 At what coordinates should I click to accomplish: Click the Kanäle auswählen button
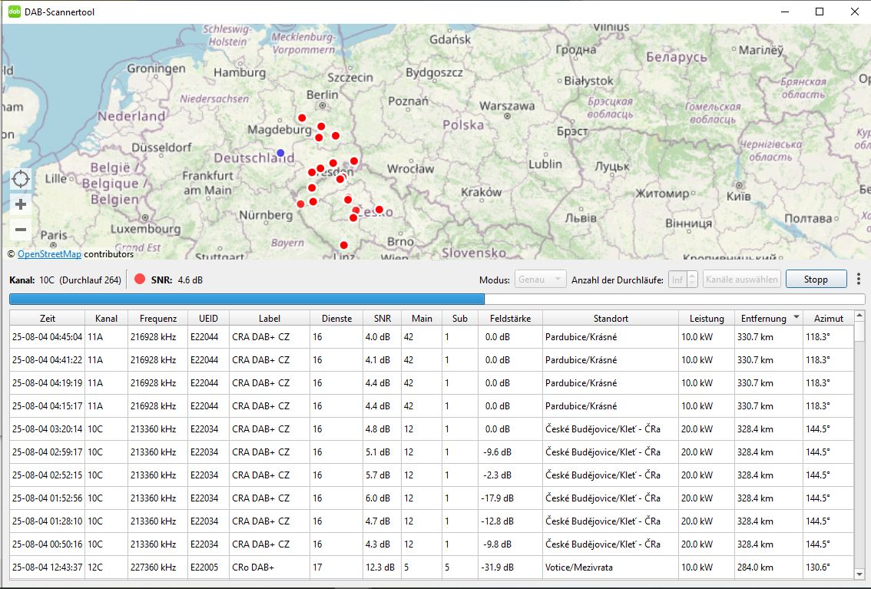coord(741,280)
